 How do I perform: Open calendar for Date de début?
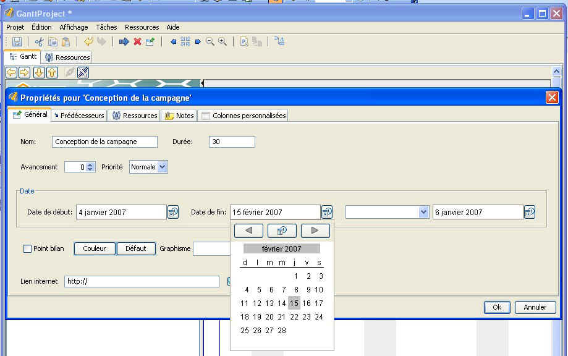(x=173, y=212)
